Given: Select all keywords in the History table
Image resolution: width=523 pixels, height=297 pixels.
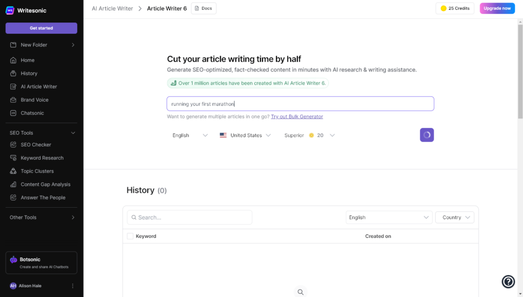Looking at the screenshot, I should click(x=129, y=236).
